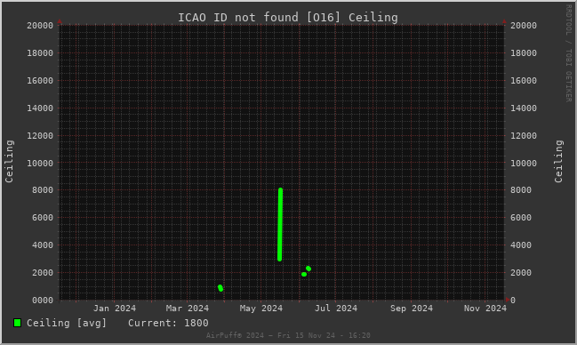Click the 20000 label on left axis
Viewport: 577px width, 345px height.
[x=40, y=26]
